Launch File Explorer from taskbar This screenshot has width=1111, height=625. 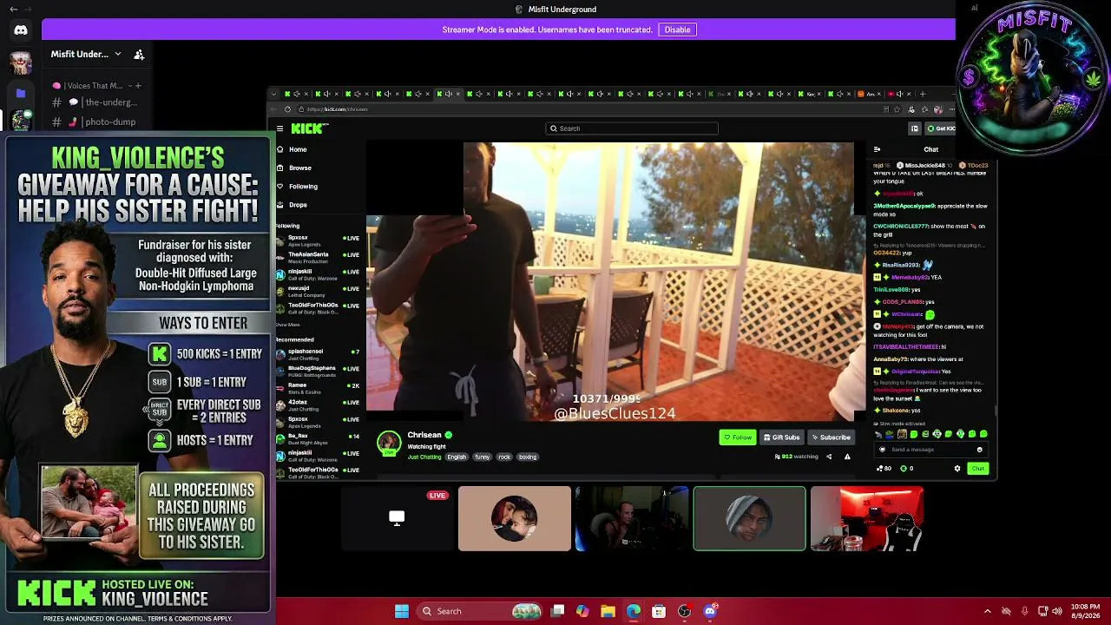click(608, 611)
